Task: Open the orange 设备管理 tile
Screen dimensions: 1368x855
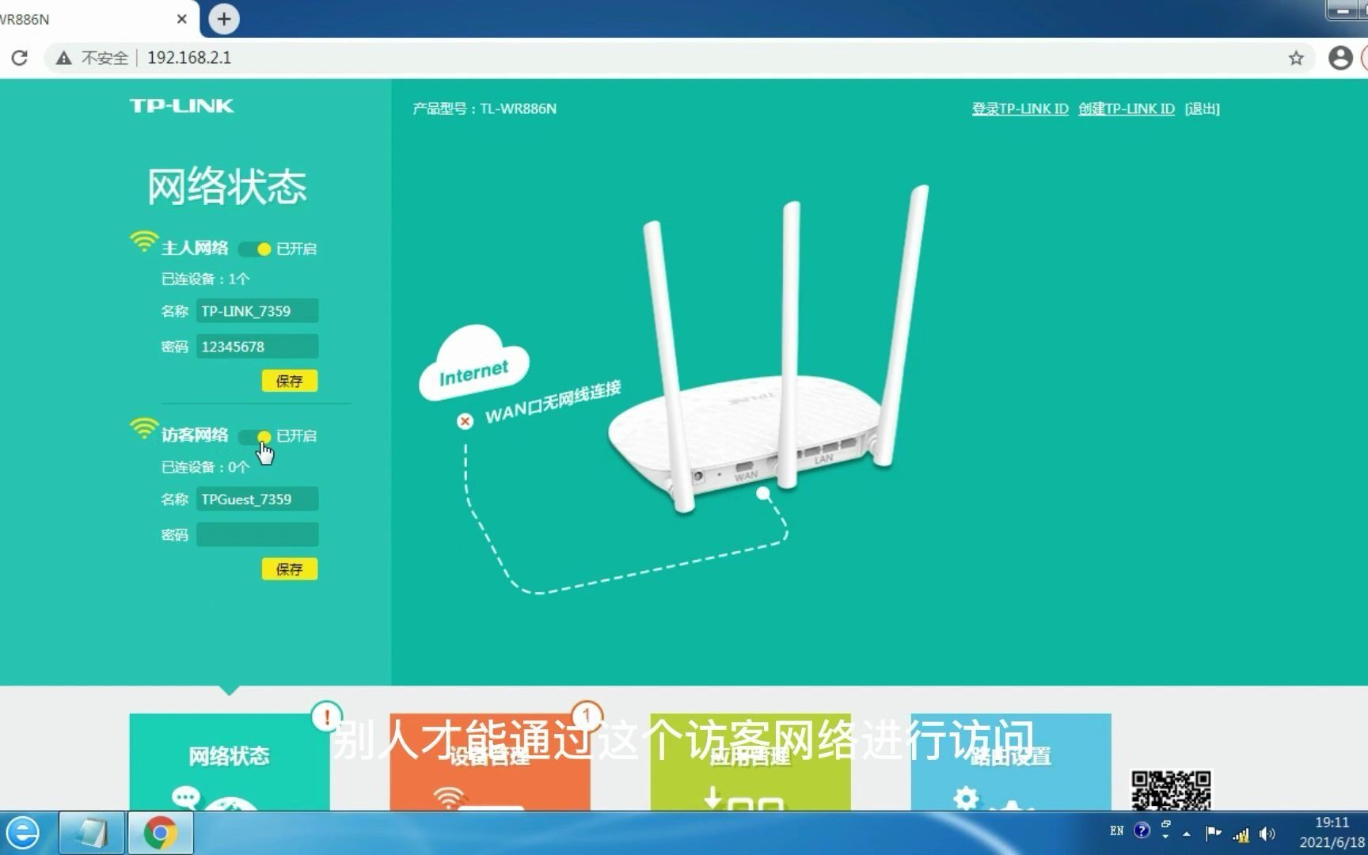Action: [x=489, y=762]
